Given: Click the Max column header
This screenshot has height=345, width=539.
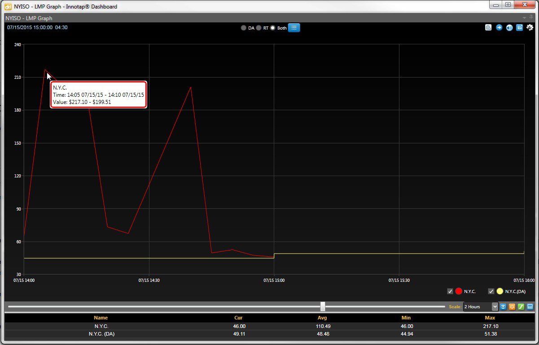Looking at the screenshot, I should 490,318.
